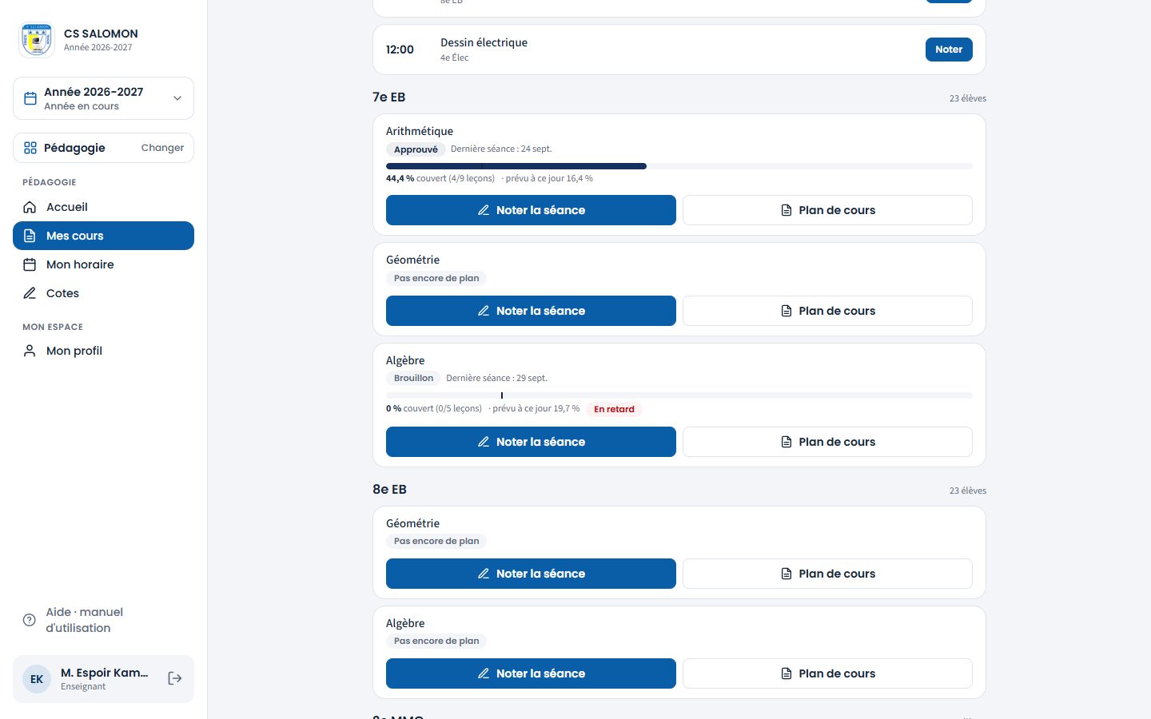
Task: Click Noter for 12:00 Dessin électrique
Action: (x=949, y=50)
